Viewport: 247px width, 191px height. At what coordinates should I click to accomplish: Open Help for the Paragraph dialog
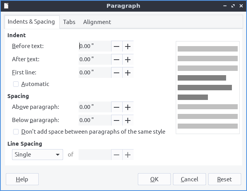(22, 179)
